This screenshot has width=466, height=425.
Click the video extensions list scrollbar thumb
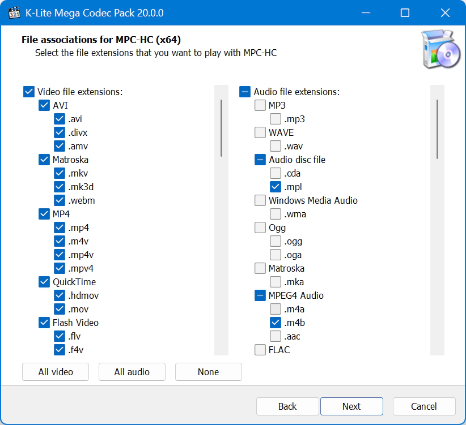[x=222, y=128]
